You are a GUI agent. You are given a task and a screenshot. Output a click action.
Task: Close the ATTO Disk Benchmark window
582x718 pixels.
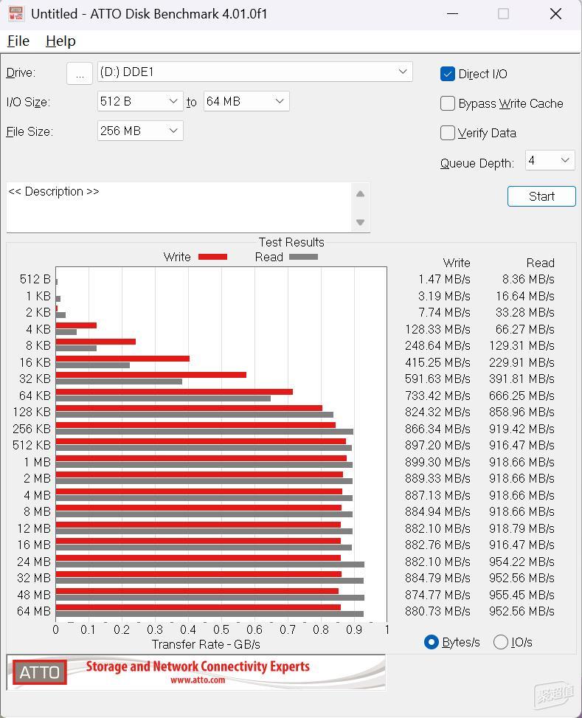click(x=555, y=14)
